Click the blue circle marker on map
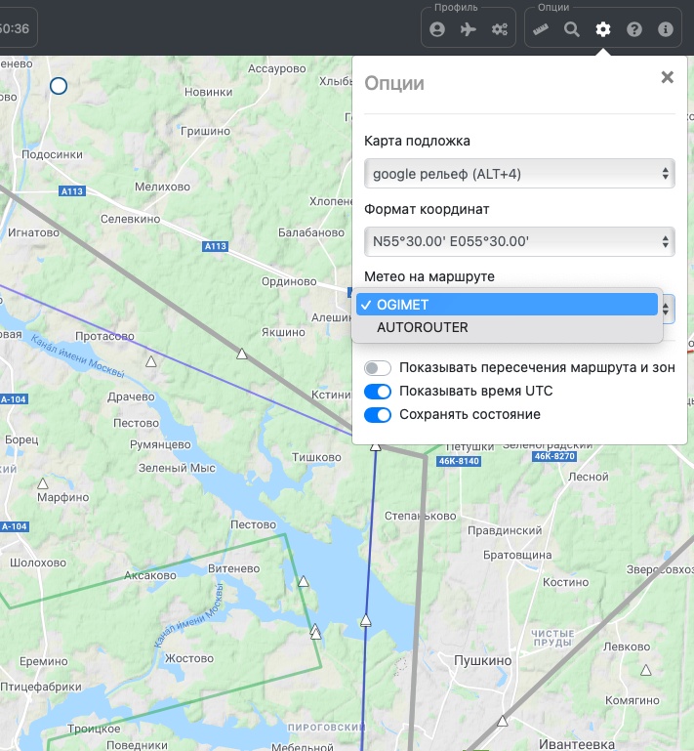 click(59, 86)
